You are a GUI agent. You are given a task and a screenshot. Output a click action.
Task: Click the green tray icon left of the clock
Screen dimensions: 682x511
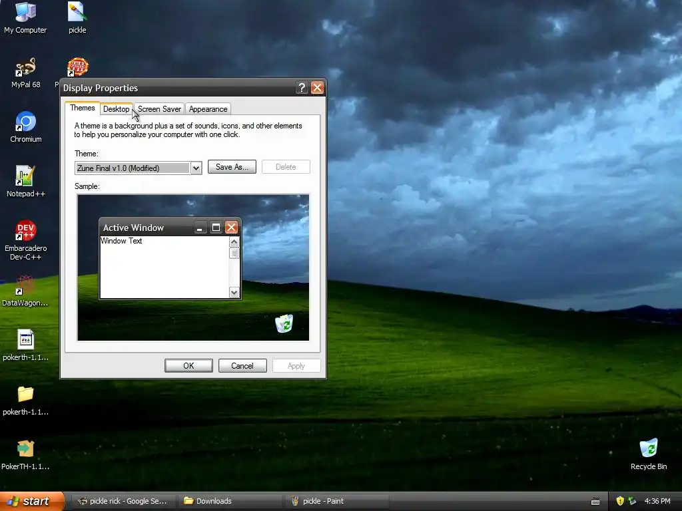click(633, 501)
